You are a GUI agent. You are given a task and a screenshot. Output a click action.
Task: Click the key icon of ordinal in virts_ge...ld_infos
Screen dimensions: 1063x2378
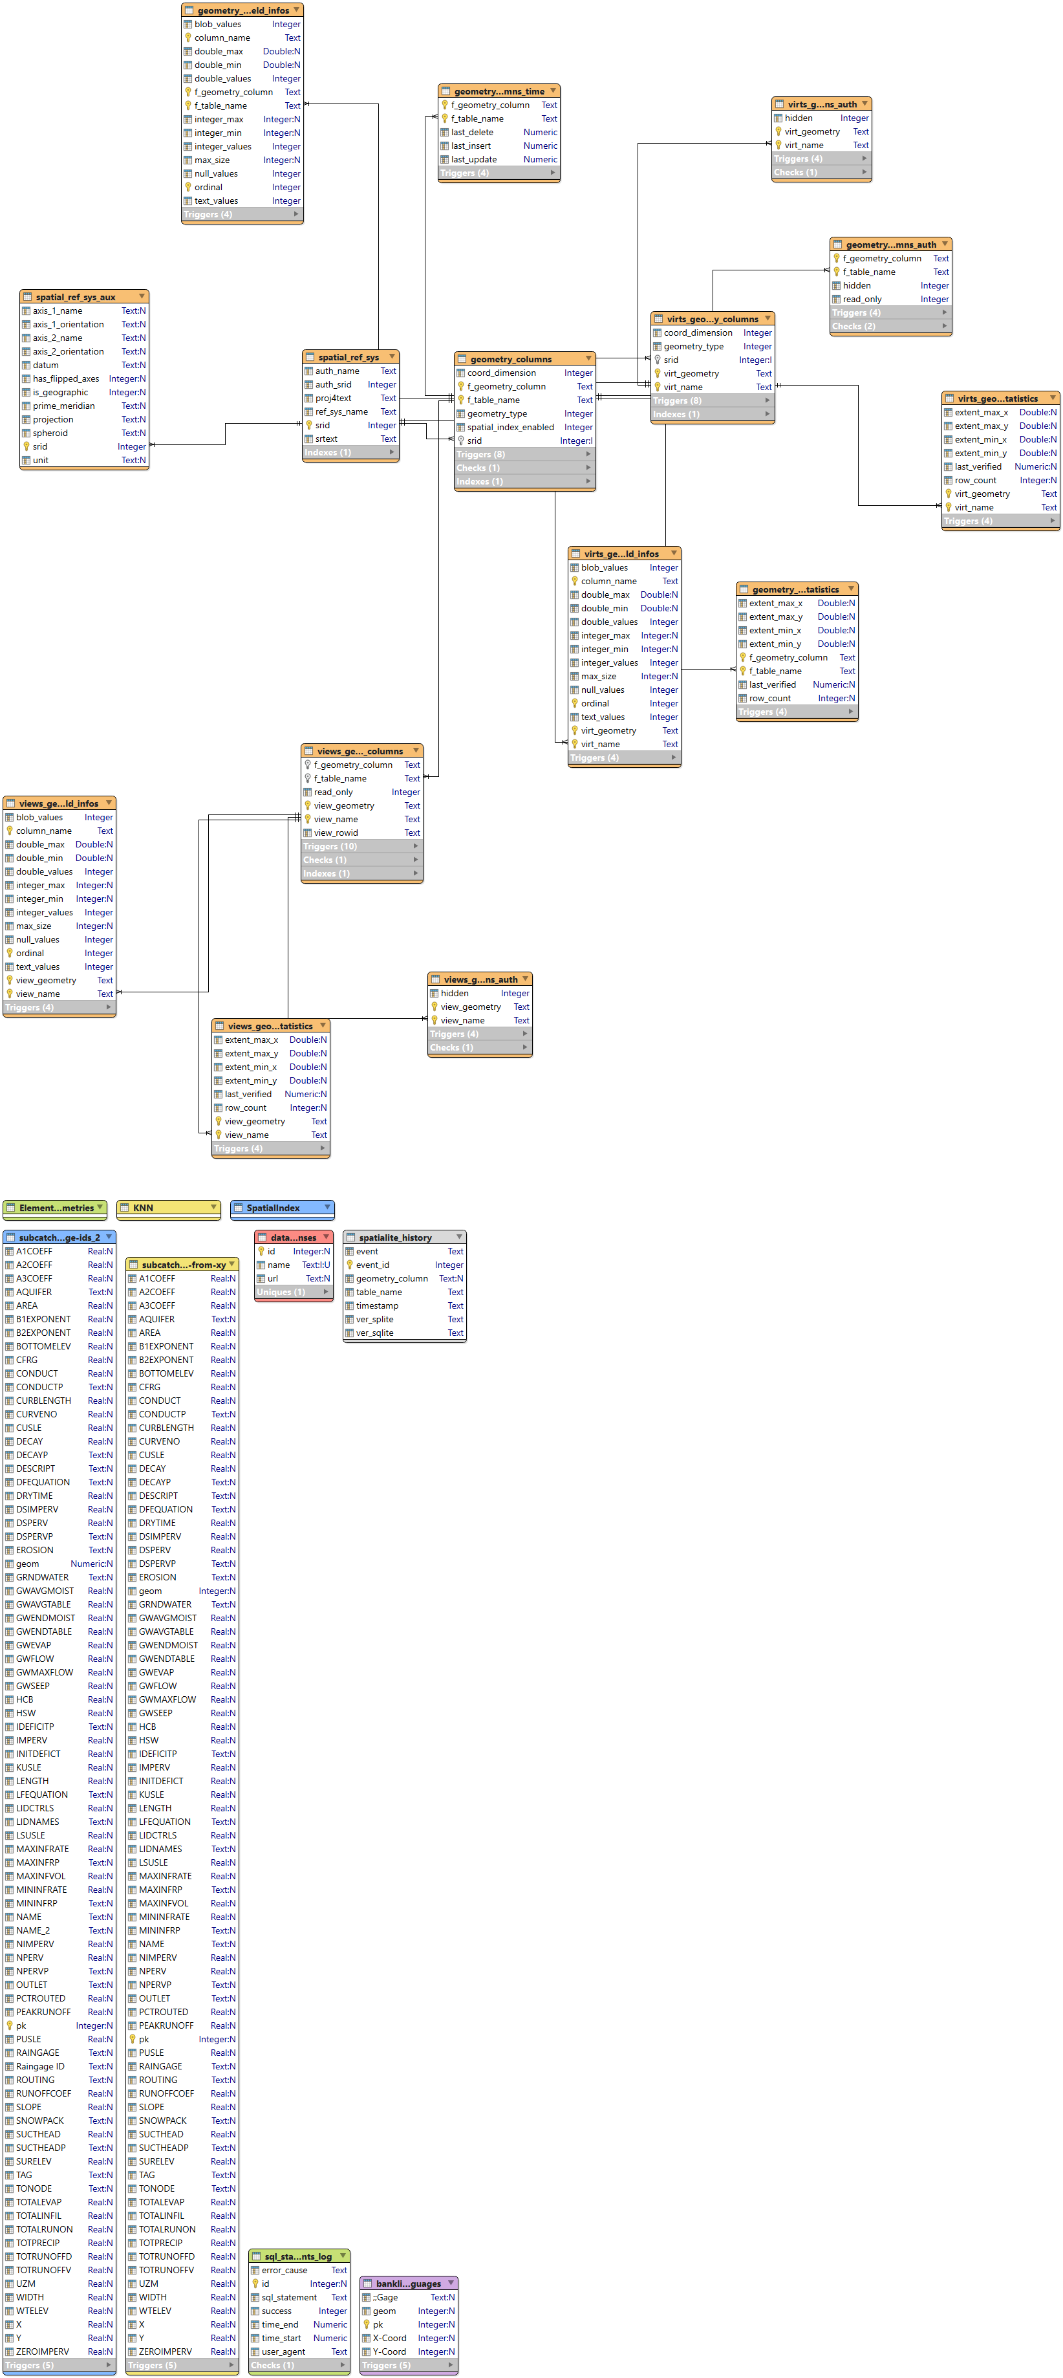point(575,703)
